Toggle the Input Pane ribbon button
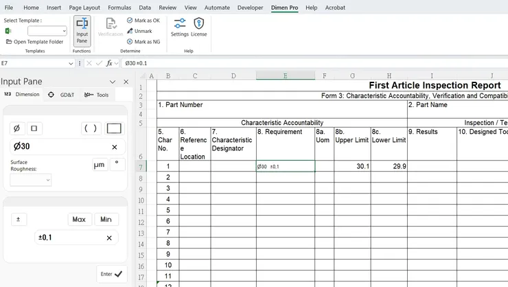The width and height of the screenshot is (508, 287). 82,31
